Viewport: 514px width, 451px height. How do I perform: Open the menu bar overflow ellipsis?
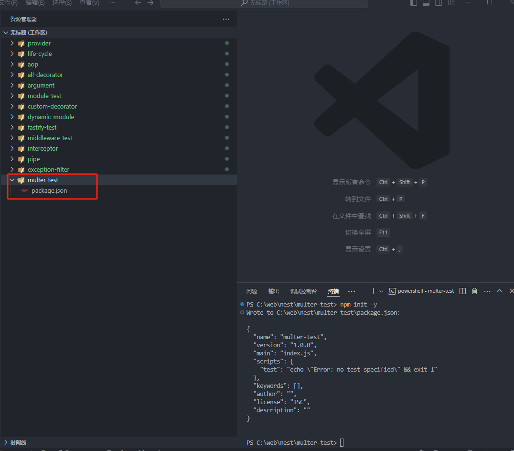tap(112, 2)
